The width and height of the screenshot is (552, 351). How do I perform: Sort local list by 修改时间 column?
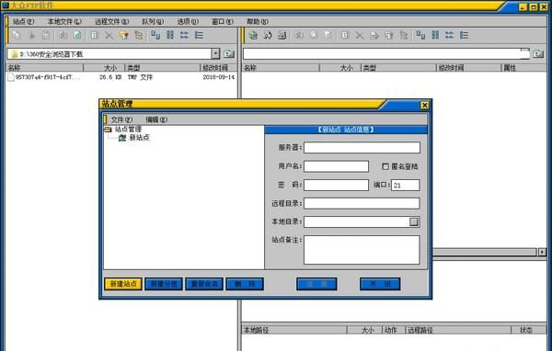pos(218,67)
